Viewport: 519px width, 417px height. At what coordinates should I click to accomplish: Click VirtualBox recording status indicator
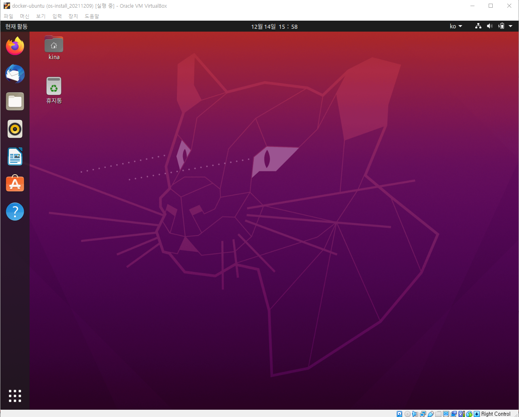[x=454, y=414]
